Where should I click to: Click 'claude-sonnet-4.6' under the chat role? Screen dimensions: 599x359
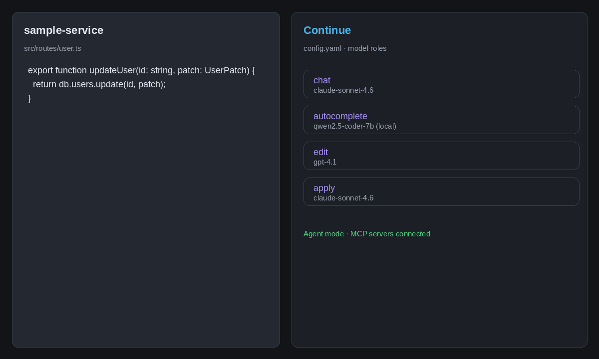(x=343, y=90)
